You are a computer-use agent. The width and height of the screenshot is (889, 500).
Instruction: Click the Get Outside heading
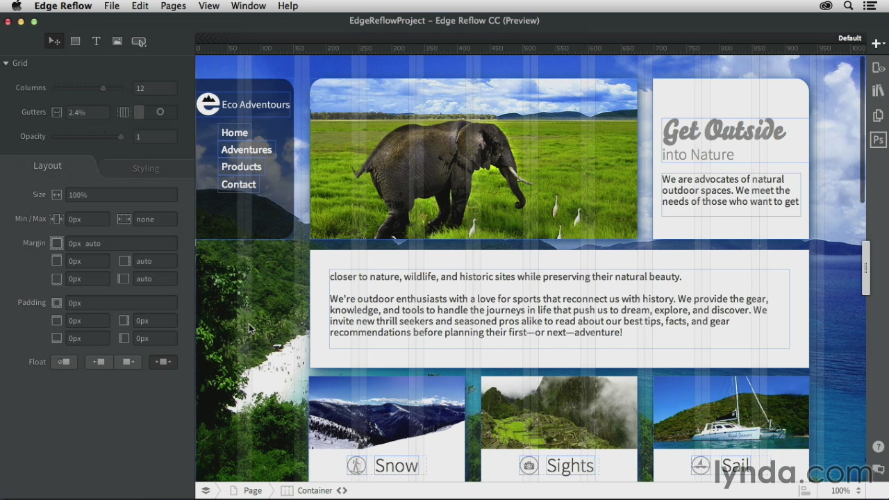[724, 131]
